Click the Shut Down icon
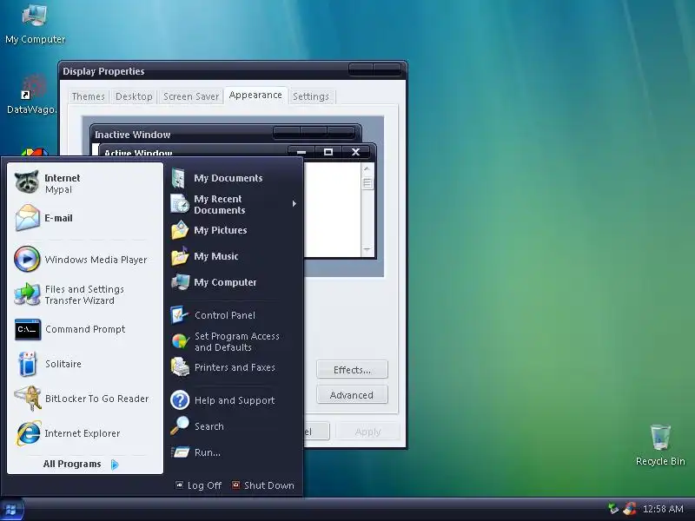 pyautogui.click(x=236, y=485)
